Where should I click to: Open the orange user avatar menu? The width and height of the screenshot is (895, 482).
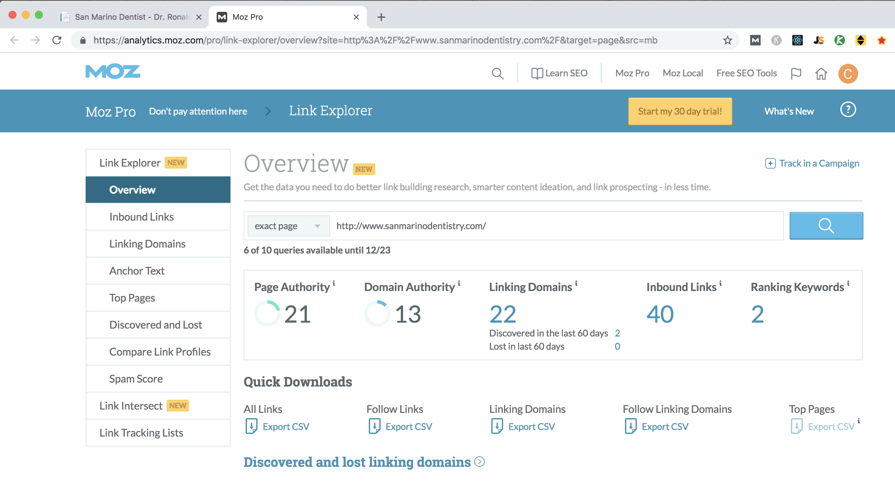[x=848, y=74]
